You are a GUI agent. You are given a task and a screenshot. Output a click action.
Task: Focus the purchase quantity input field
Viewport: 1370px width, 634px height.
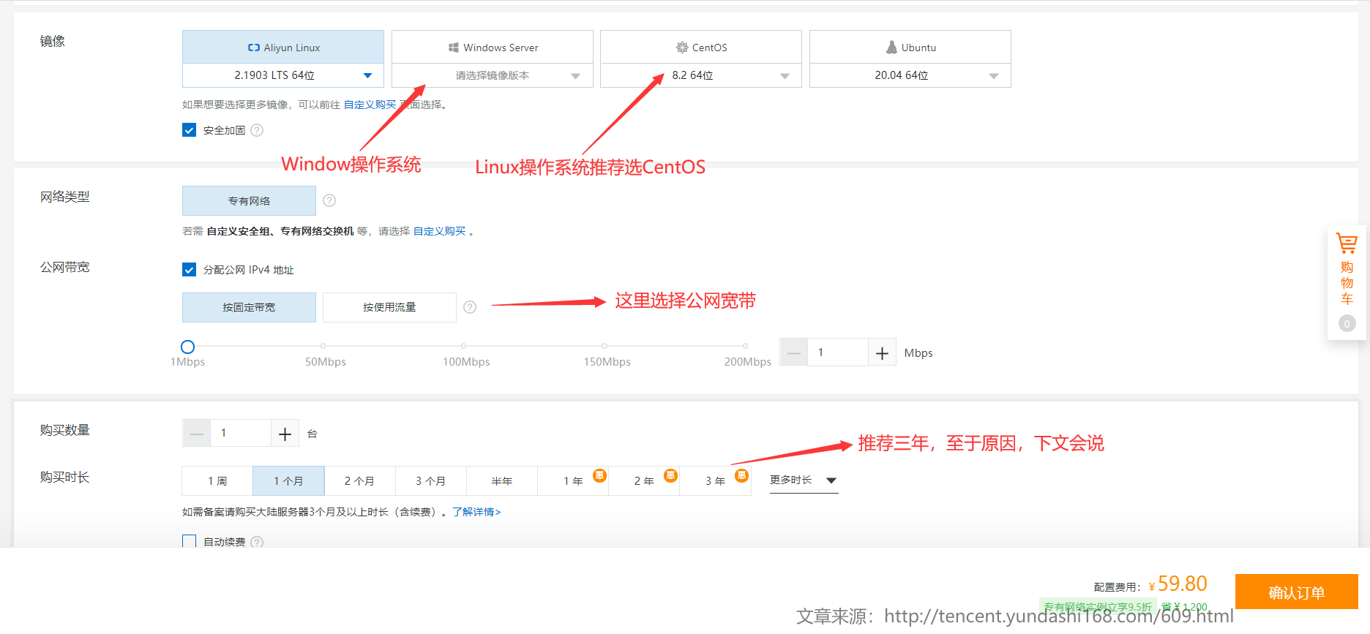(241, 434)
